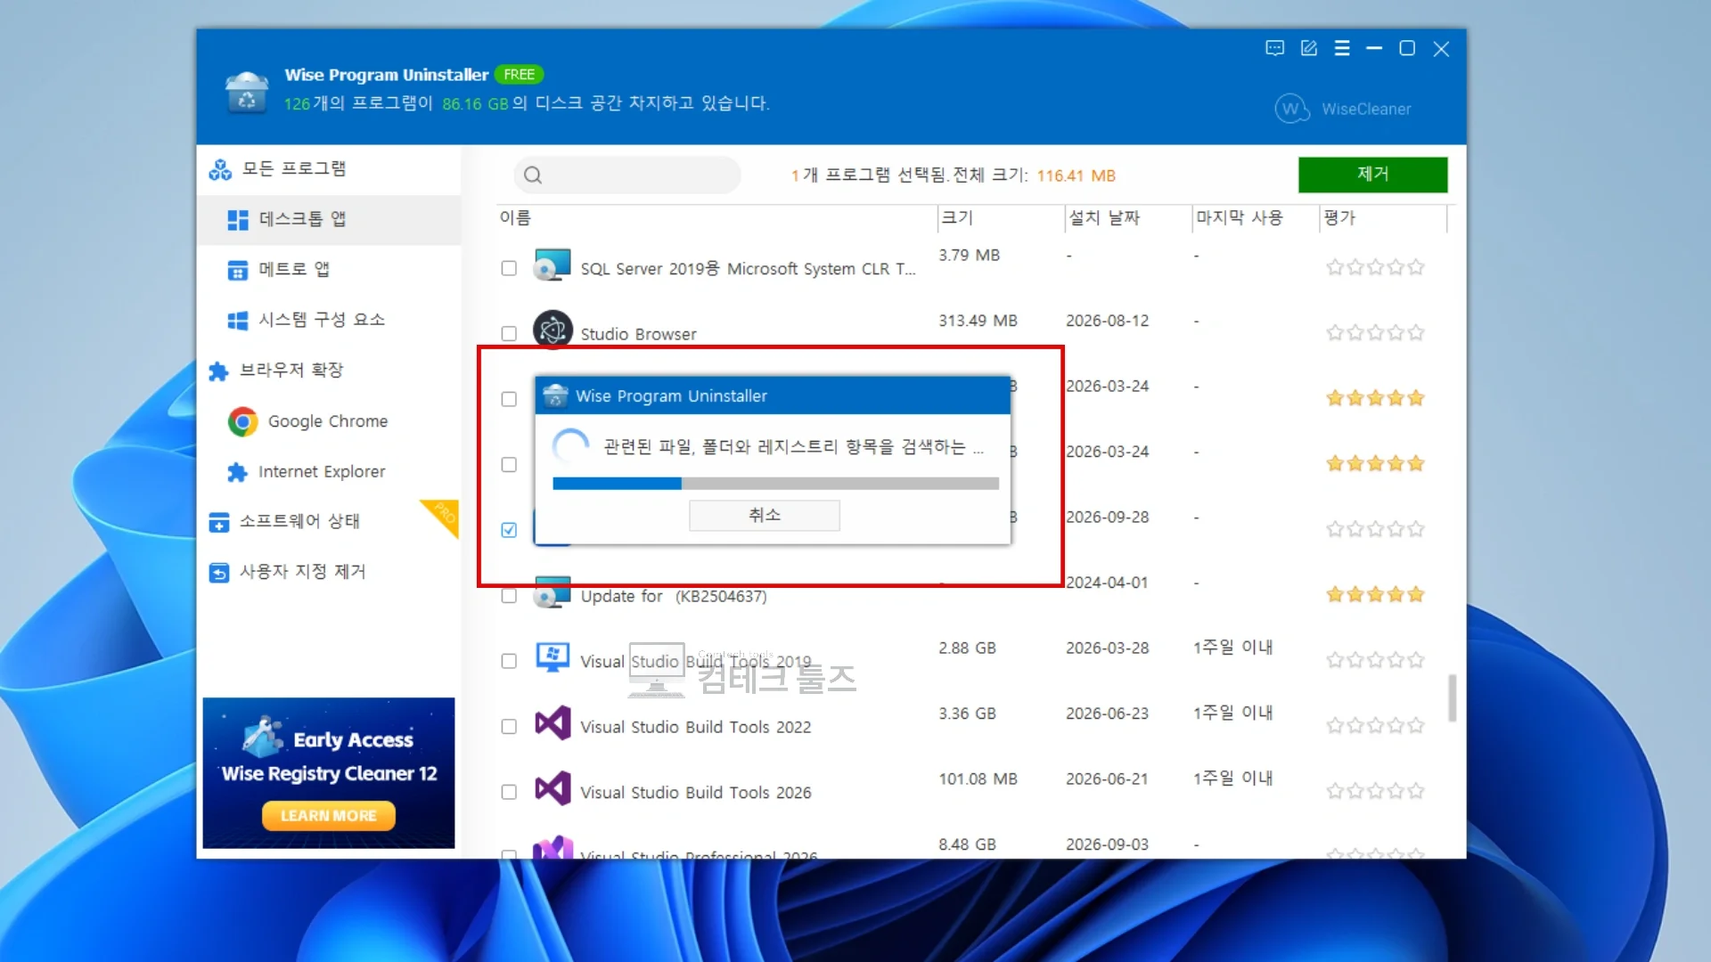This screenshot has height=962, width=1711.
Task: Check the Visual Studio Build Tools 2026 checkbox
Action: [509, 792]
